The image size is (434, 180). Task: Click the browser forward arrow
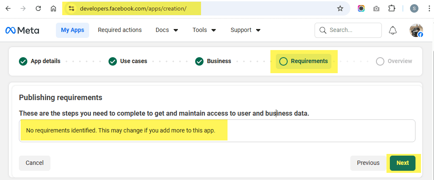click(23, 8)
